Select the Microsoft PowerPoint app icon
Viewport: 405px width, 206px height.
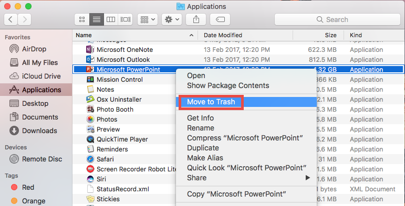[90, 69]
